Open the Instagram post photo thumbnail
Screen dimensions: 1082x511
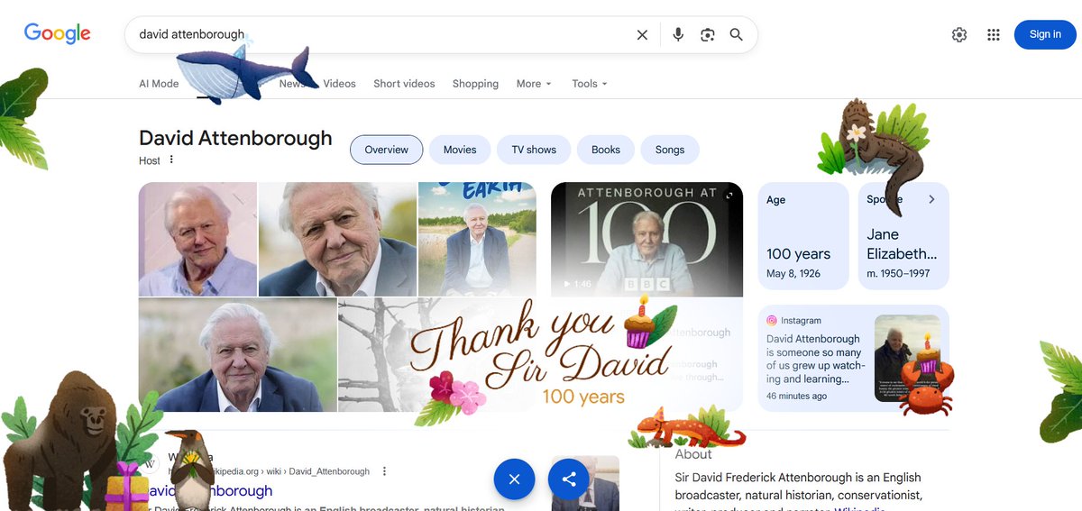coord(907,358)
